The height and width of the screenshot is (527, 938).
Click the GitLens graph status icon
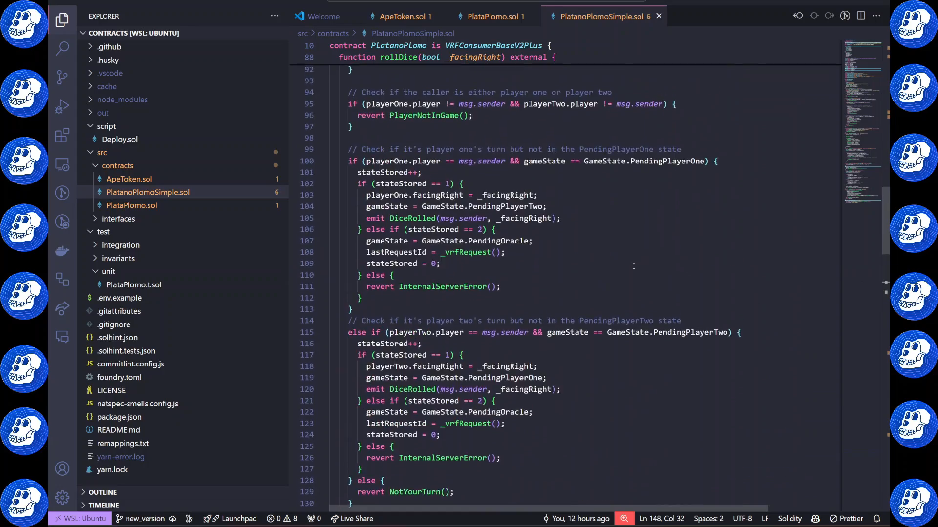pos(189,519)
